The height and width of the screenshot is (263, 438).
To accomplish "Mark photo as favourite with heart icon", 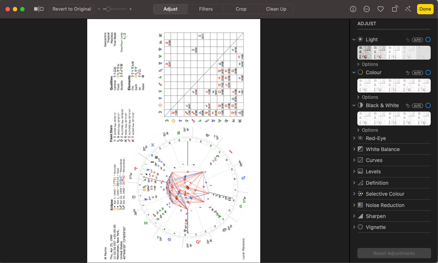I will pyautogui.click(x=380, y=9).
